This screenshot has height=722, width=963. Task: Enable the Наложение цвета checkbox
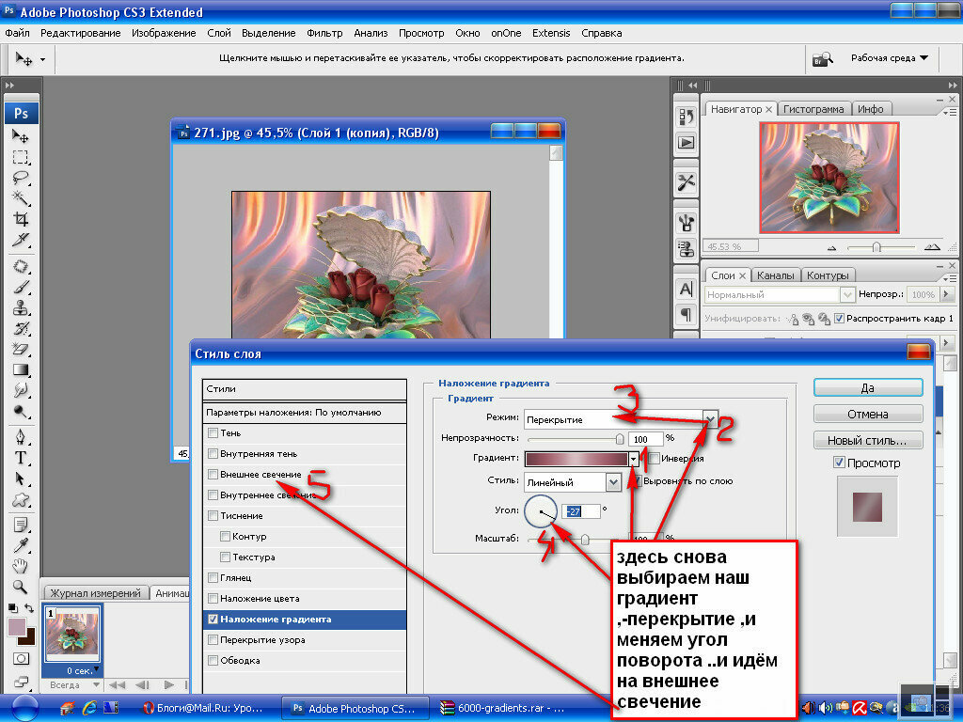pyautogui.click(x=213, y=598)
